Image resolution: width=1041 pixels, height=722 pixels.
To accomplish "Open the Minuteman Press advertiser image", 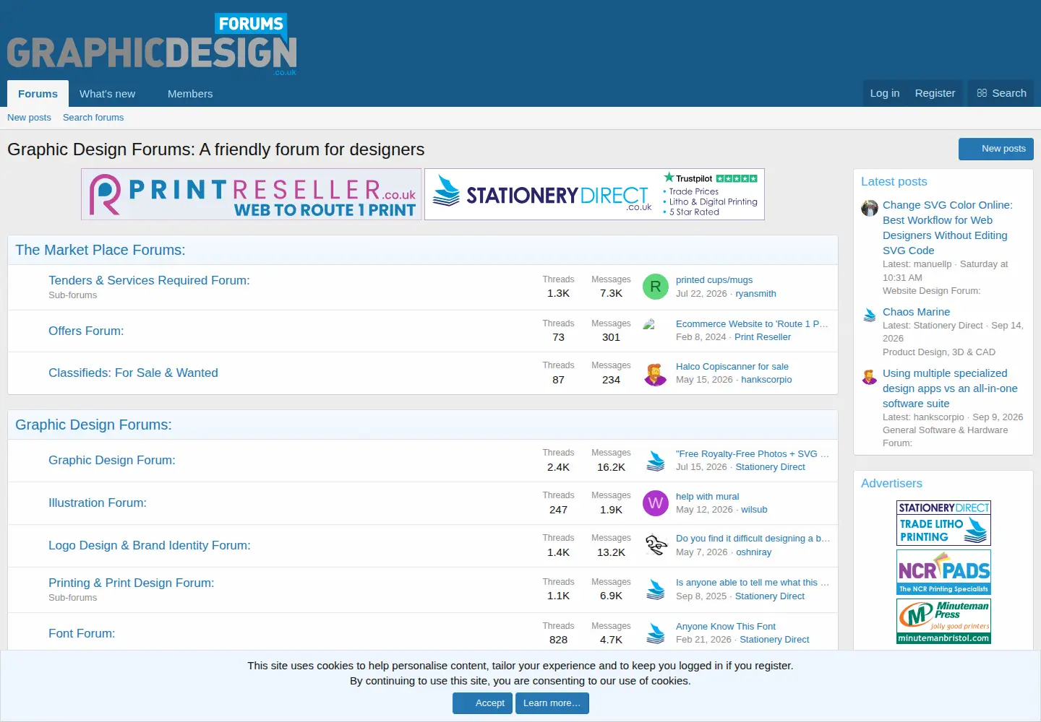I will pyautogui.click(x=943, y=621).
